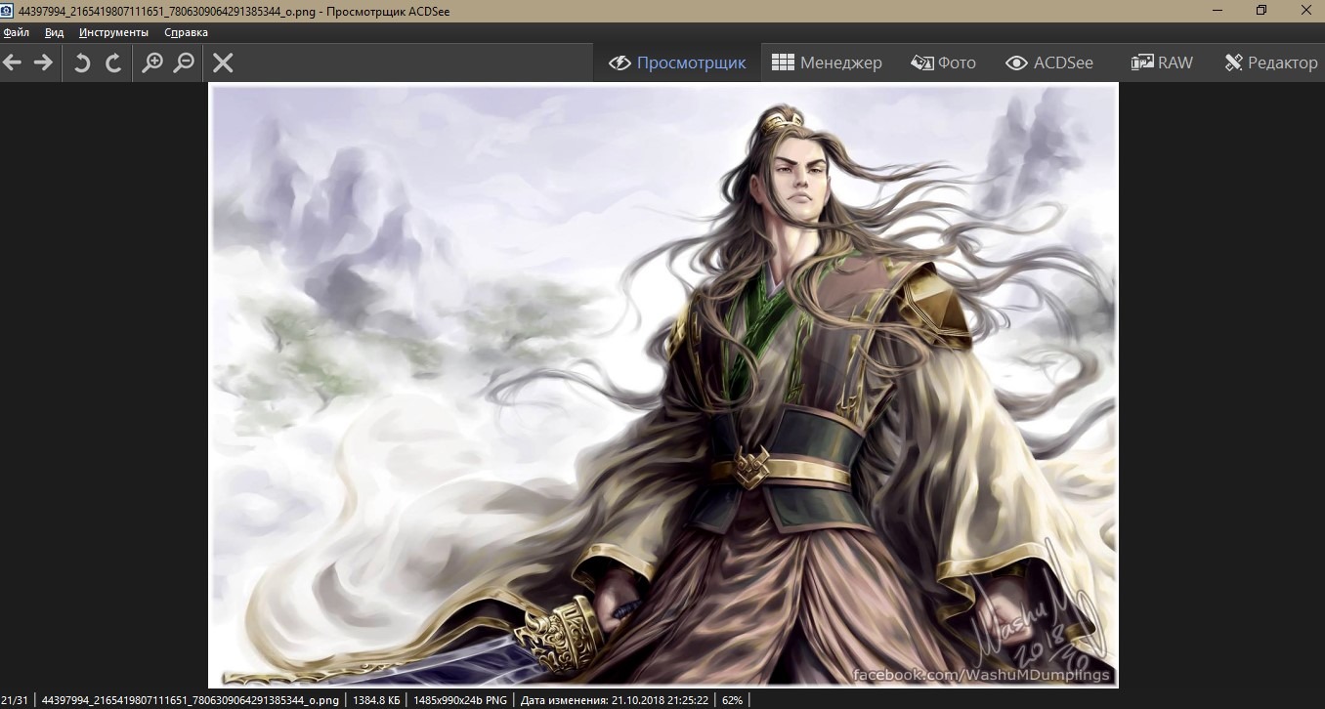1325x709 pixels.
Task: Switch to the Просмотрщик mode tab
Action: coord(677,63)
